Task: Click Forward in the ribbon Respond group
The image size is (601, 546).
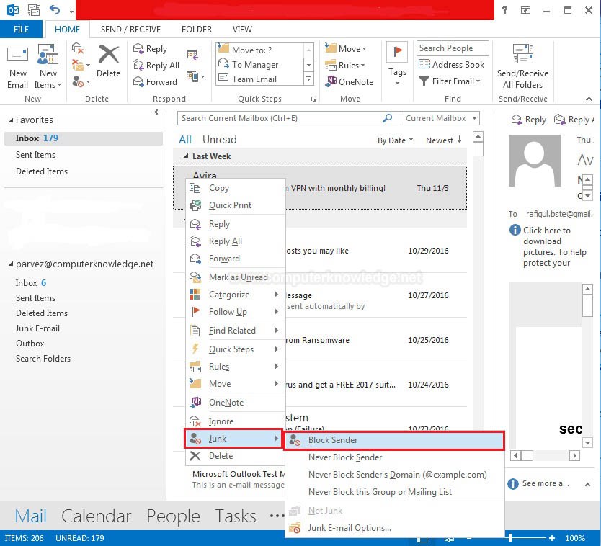Action: [155, 81]
